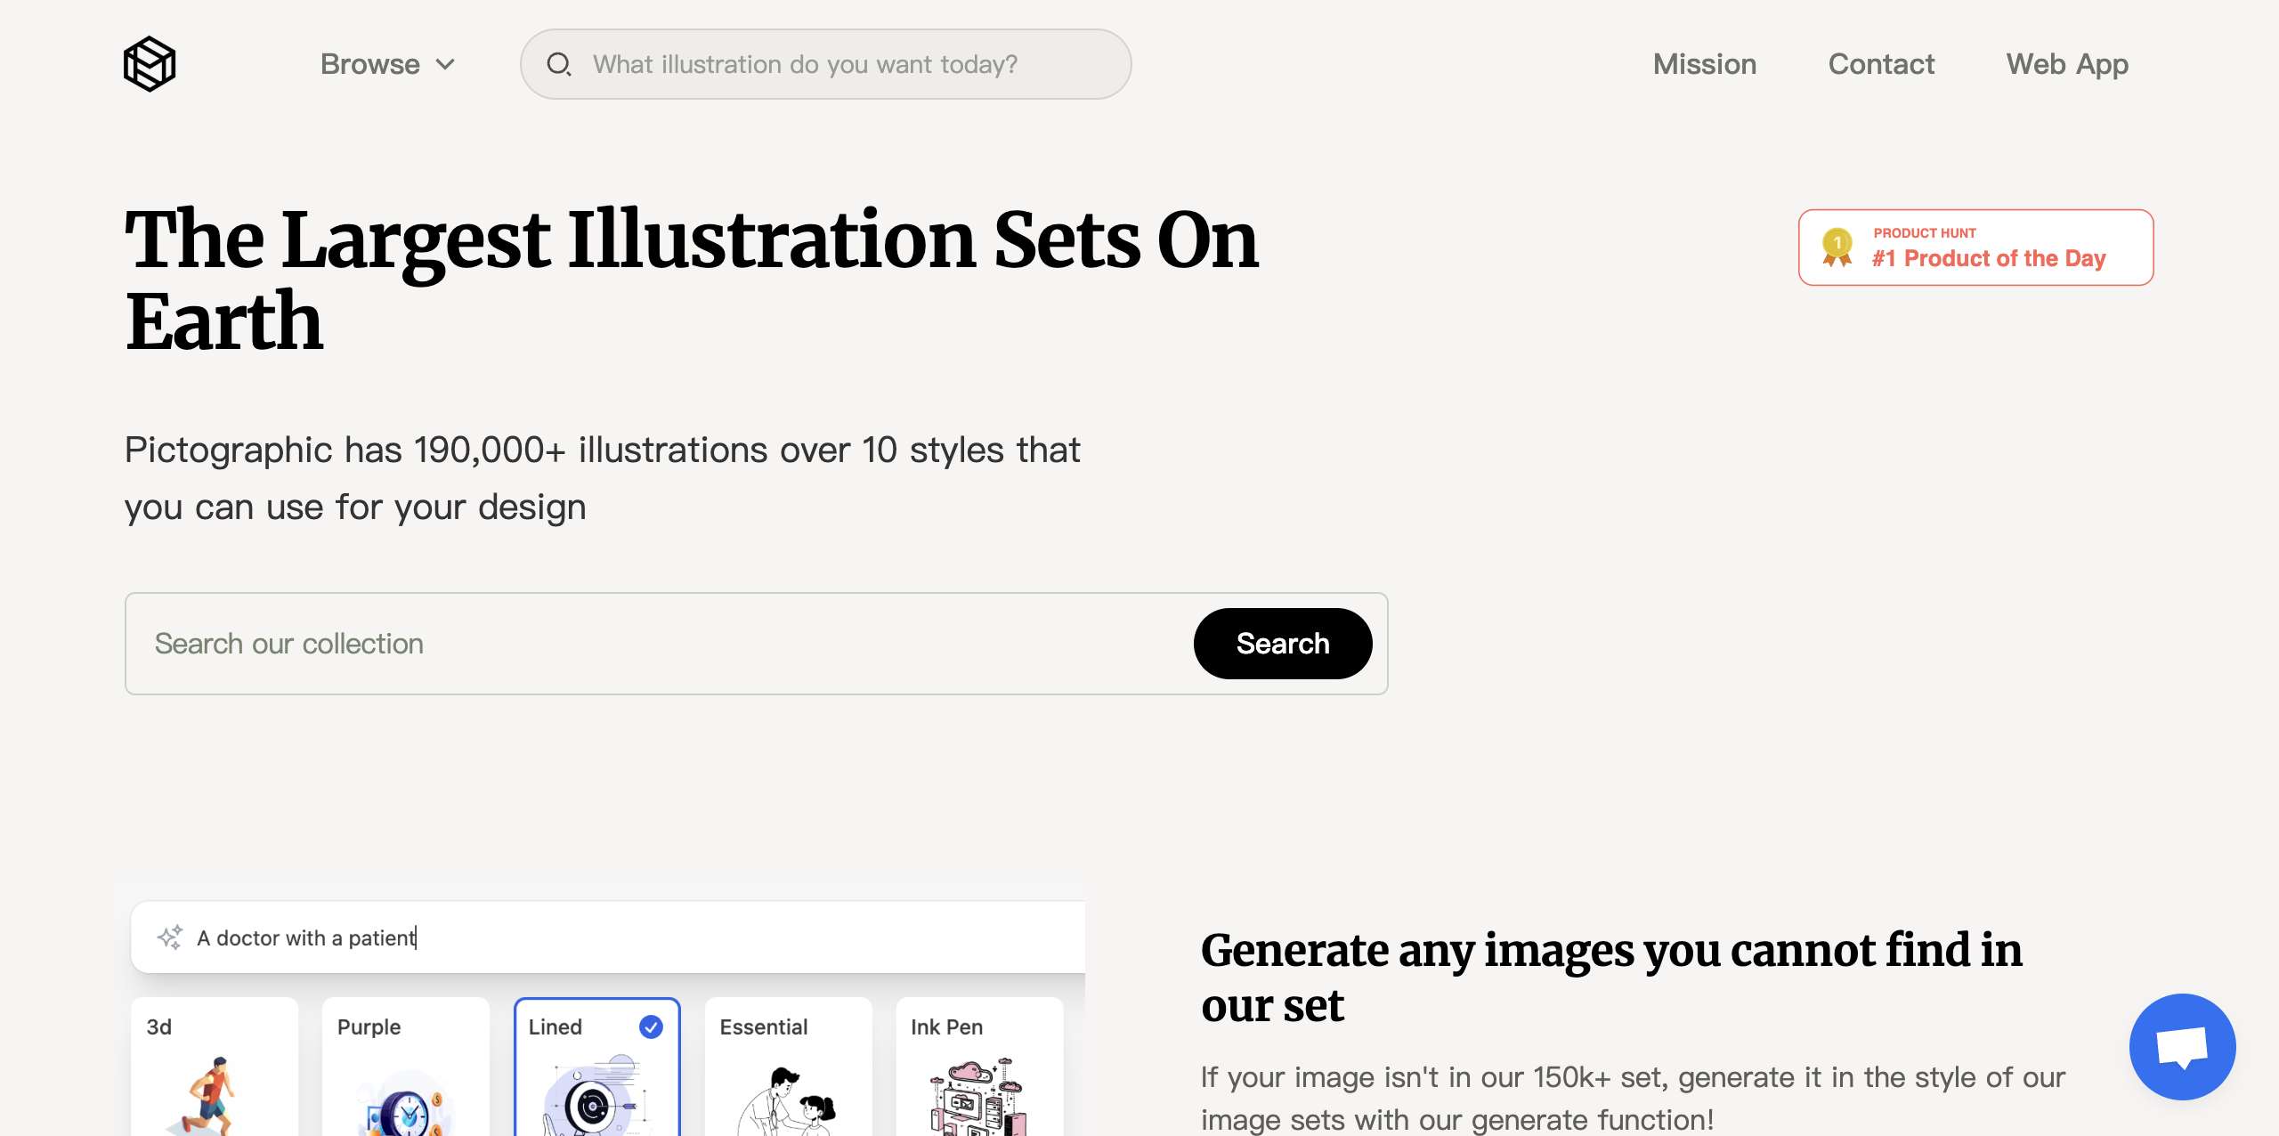Image resolution: width=2279 pixels, height=1136 pixels.
Task: Go to the Contact page
Action: 1881,64
